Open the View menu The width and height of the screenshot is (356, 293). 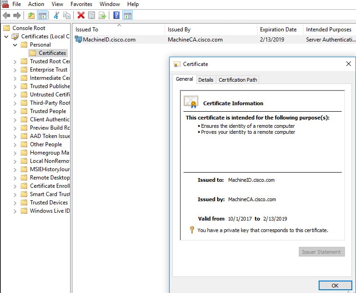(57, 4)
